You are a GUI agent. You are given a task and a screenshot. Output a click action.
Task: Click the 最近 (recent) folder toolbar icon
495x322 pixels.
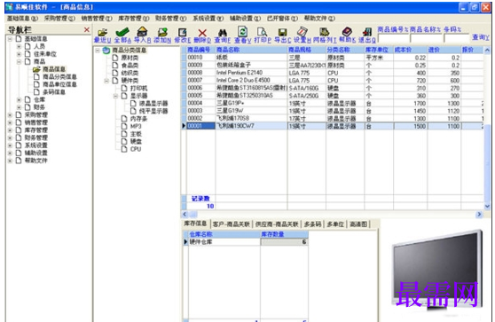(x=103, y=32)
